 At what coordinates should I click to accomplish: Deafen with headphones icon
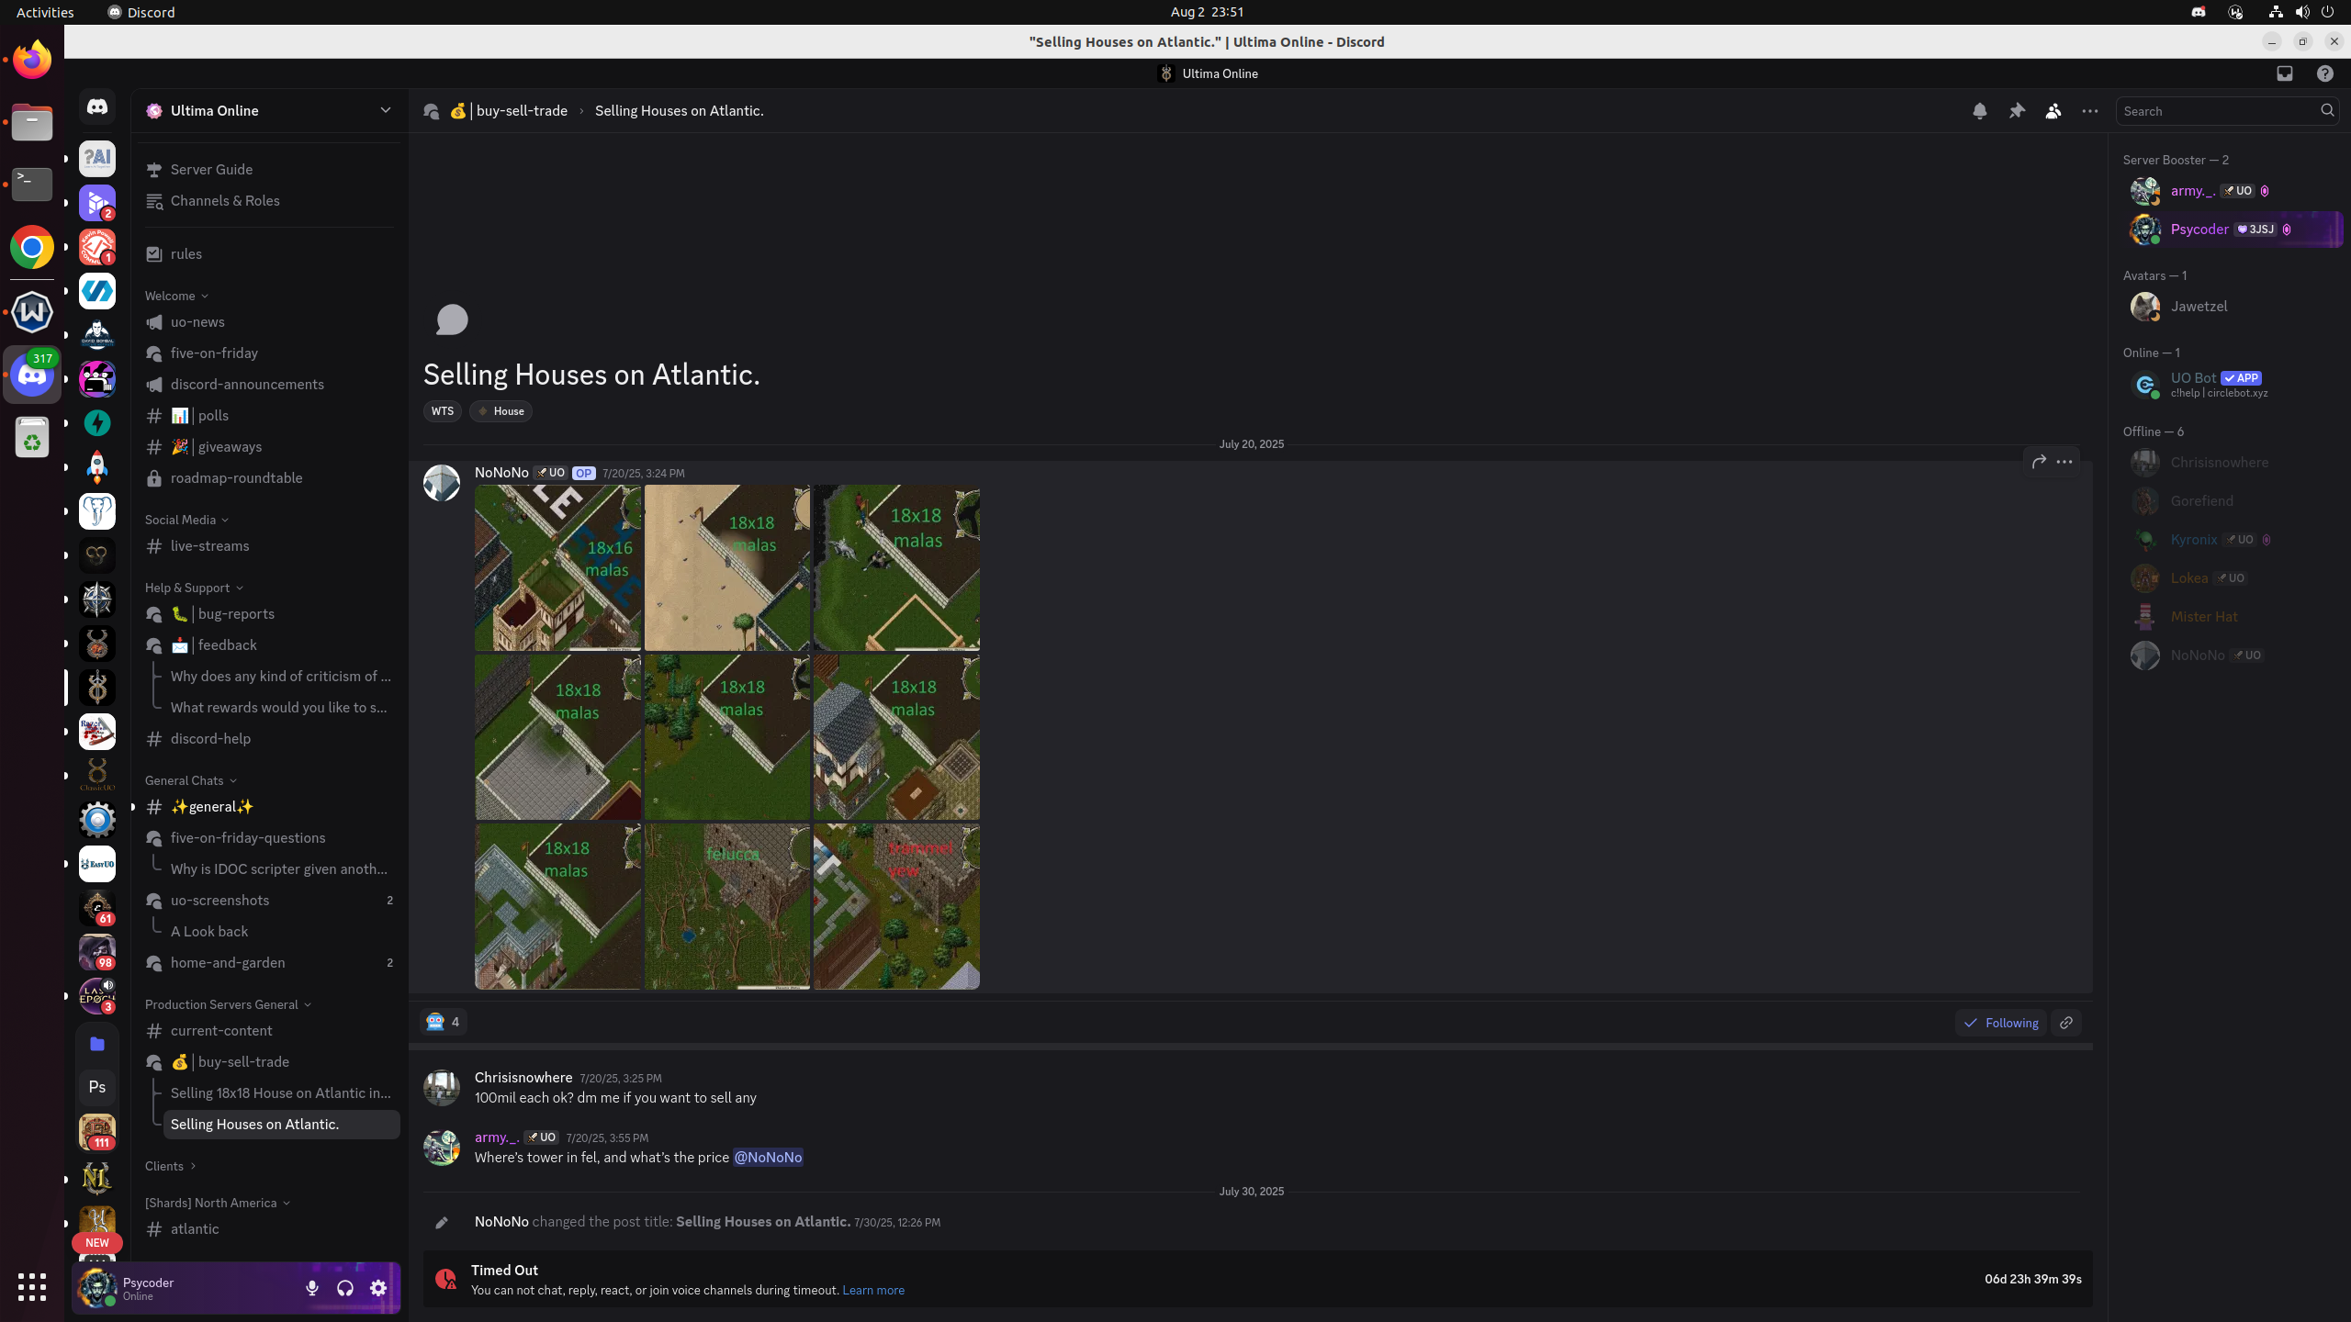(345, 1288)
